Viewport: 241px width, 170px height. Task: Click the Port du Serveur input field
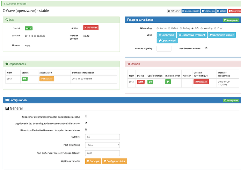click(x=102, y=153)
